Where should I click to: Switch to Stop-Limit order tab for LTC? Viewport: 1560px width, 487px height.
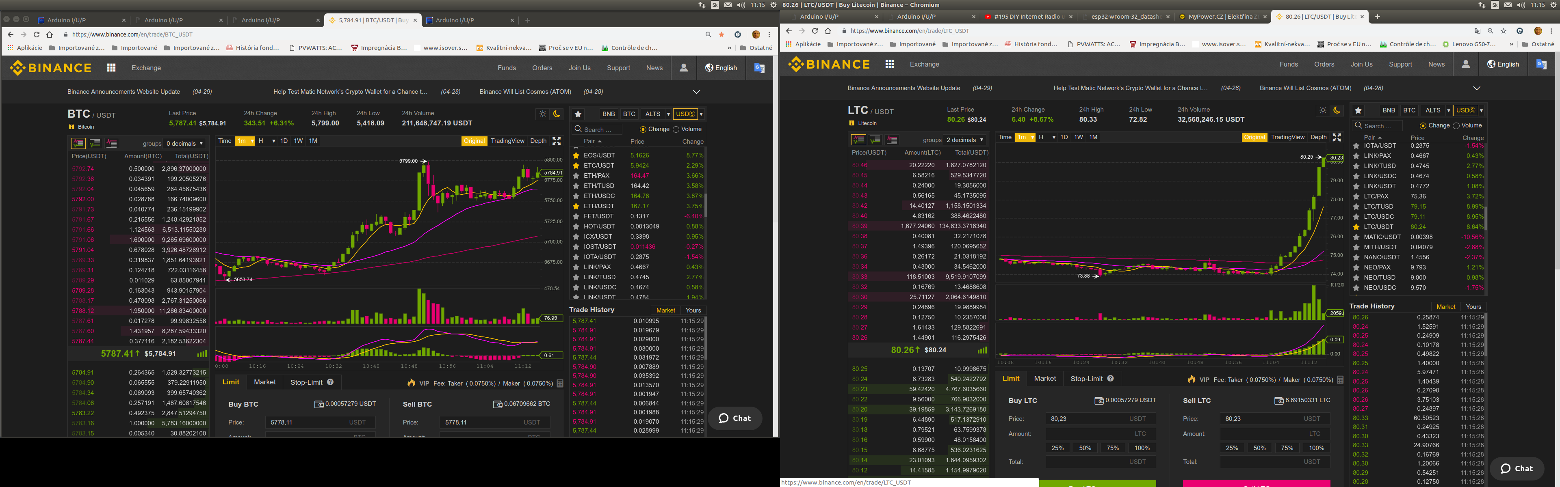coord(1086,379)
